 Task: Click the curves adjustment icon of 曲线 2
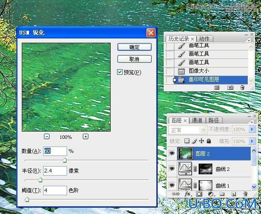[x=185, y=168]
